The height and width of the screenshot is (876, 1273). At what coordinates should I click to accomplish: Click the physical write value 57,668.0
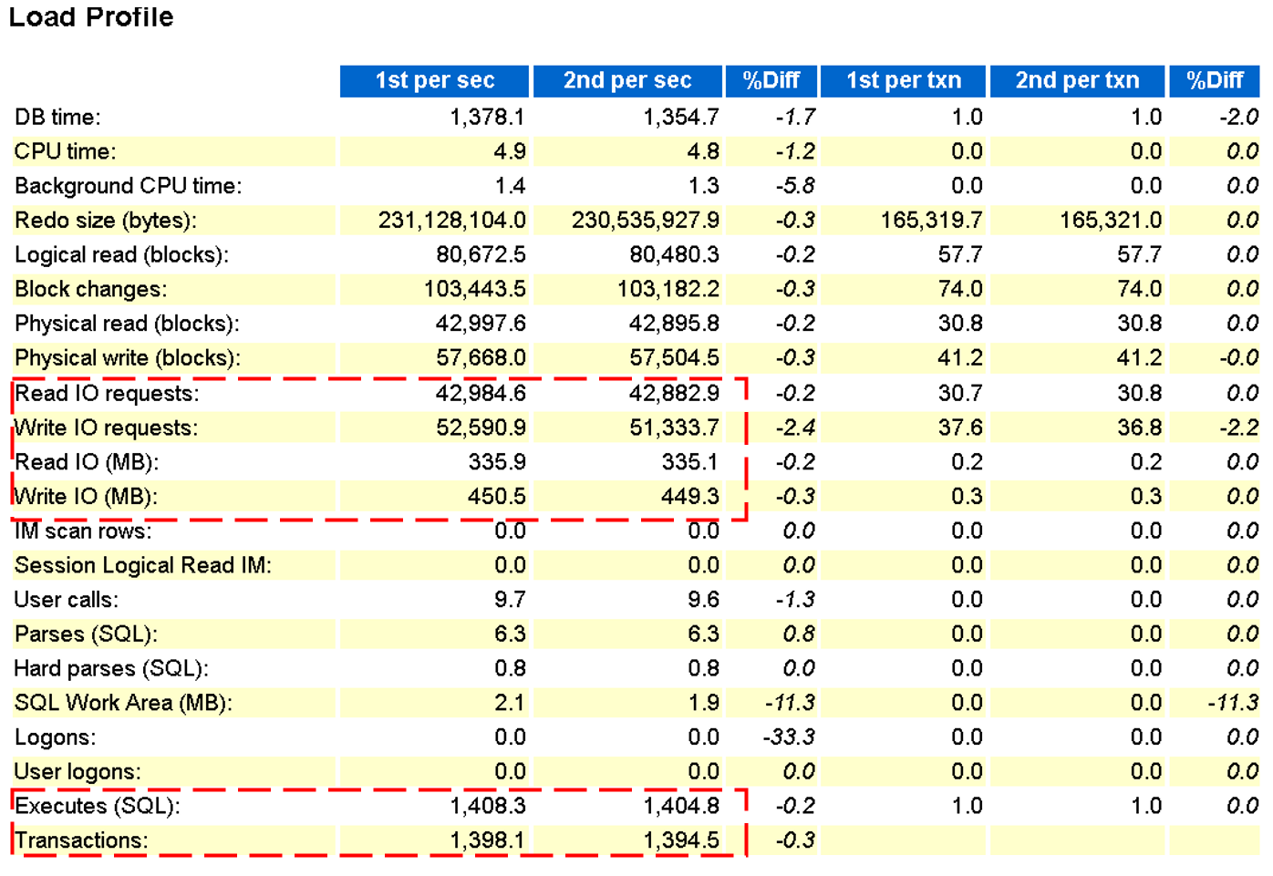click(481, 358)
